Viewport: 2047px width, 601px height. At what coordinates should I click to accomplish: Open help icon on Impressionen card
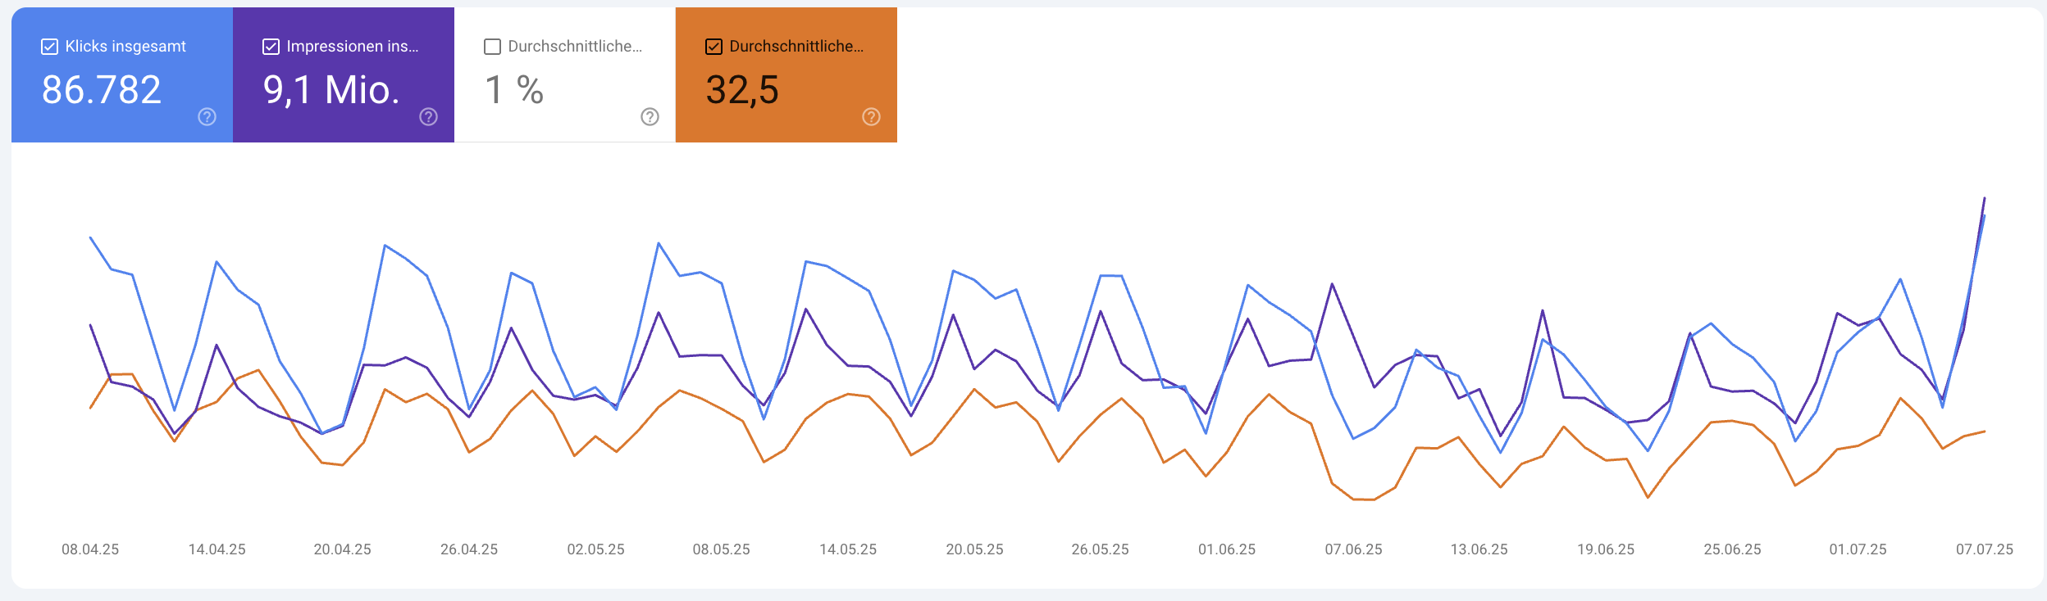pyautogui.click(x=428, y=117)
